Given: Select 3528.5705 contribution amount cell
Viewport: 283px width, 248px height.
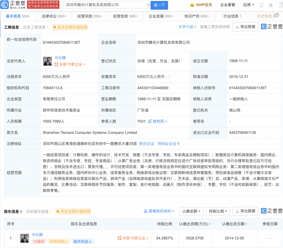Looking at the screenshot, I should click(195, 238).
